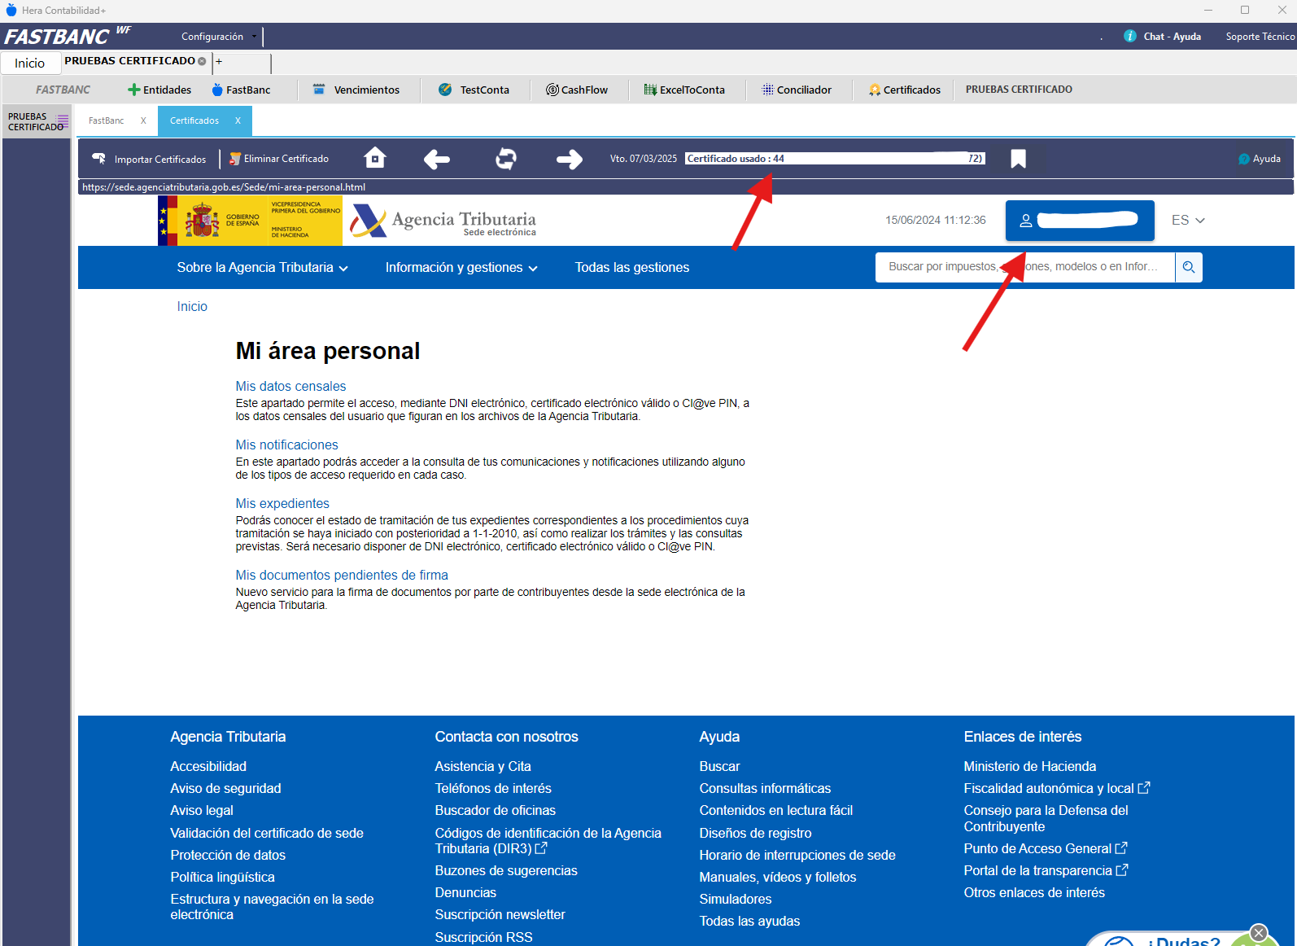Open Agencia Tributaria logo home
Viewport: 1297px width, 946px height.
tap(443, 220)
